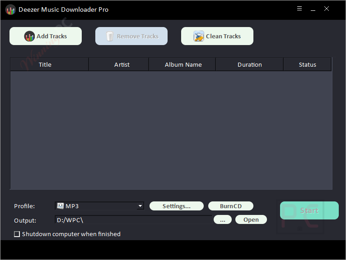Open the Settings... button

[177, 206]
